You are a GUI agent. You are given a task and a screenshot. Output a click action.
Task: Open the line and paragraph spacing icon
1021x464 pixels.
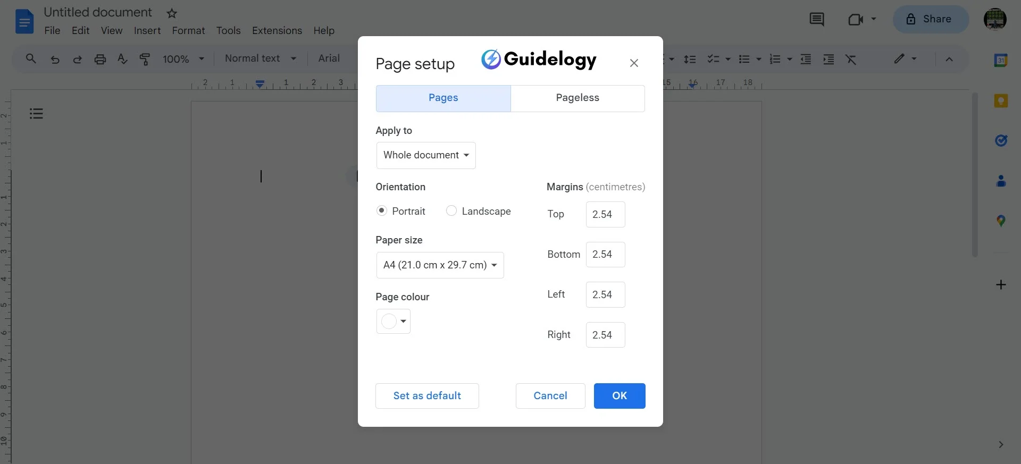pyautogui.click(x=690, y=59)
